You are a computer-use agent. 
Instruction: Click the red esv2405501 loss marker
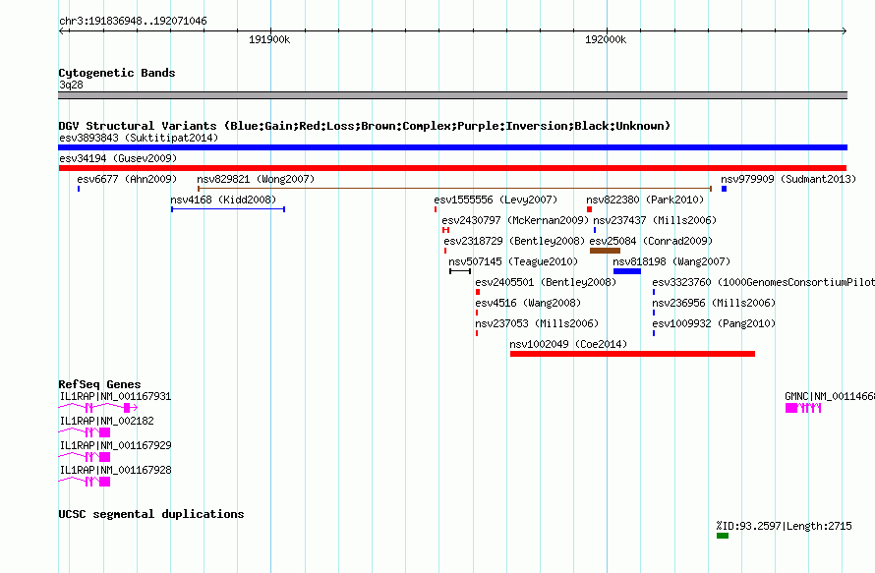(x=478, y=292)
